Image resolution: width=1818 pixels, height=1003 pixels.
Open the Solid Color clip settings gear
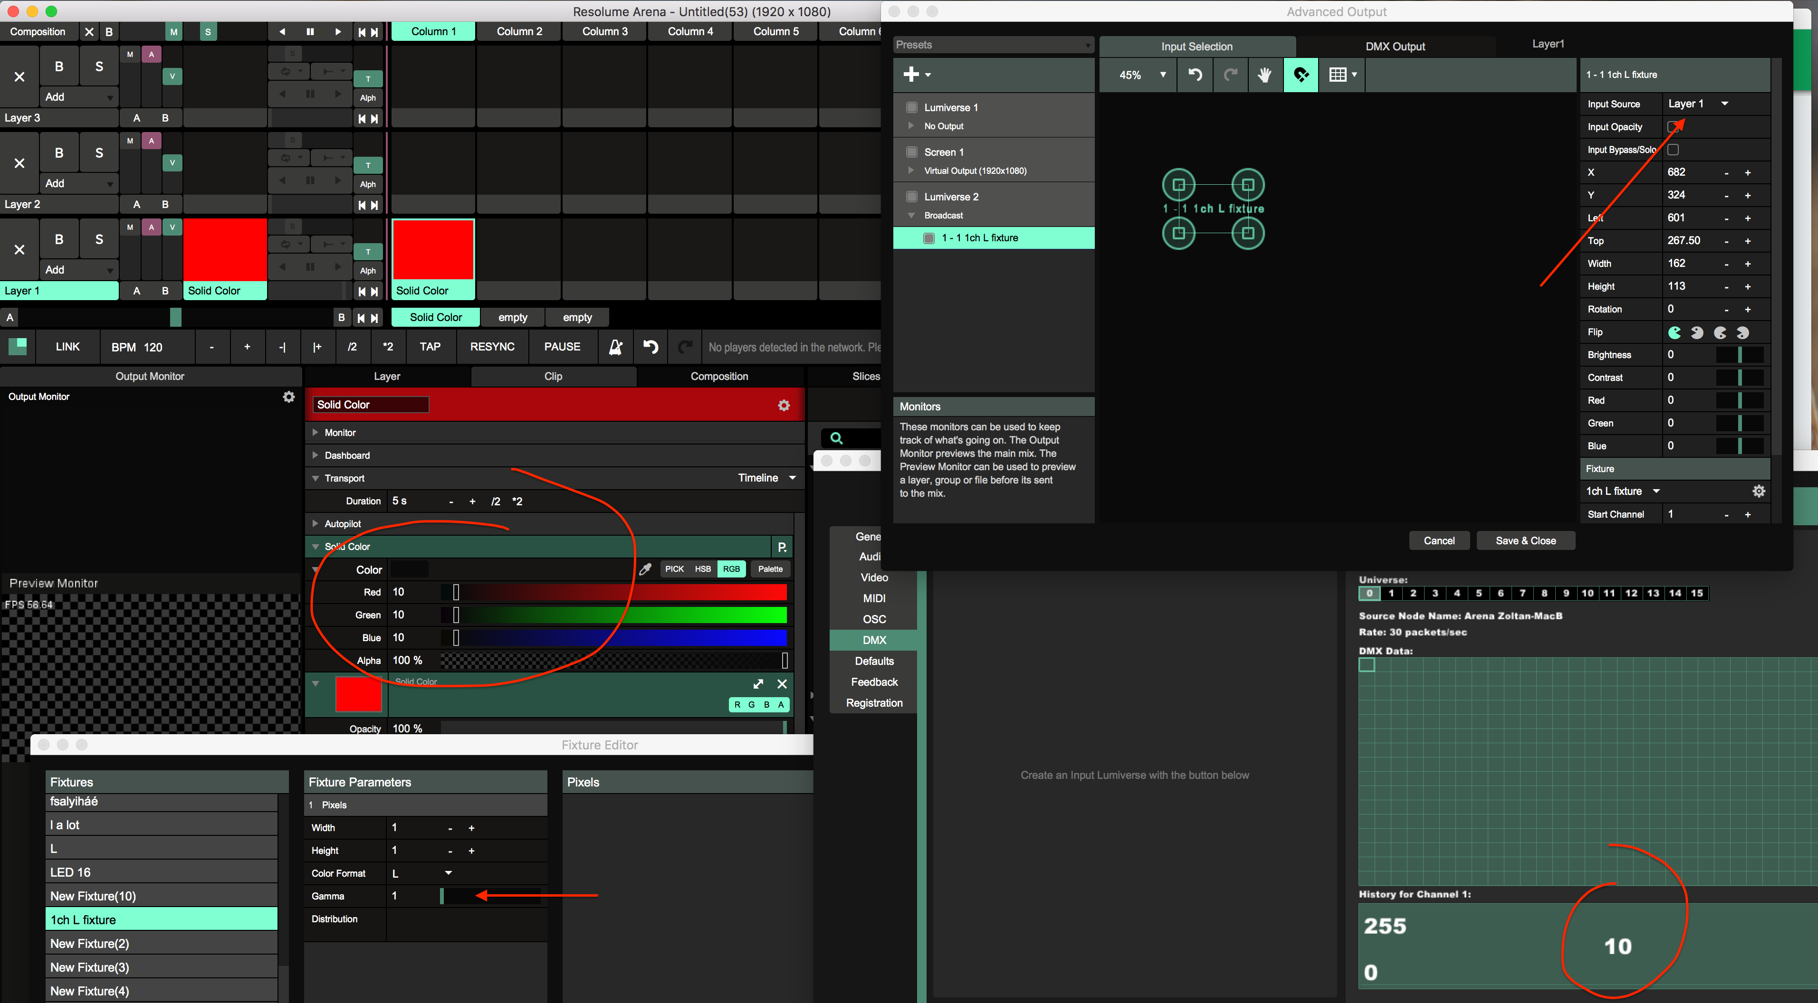click(784, 405)
